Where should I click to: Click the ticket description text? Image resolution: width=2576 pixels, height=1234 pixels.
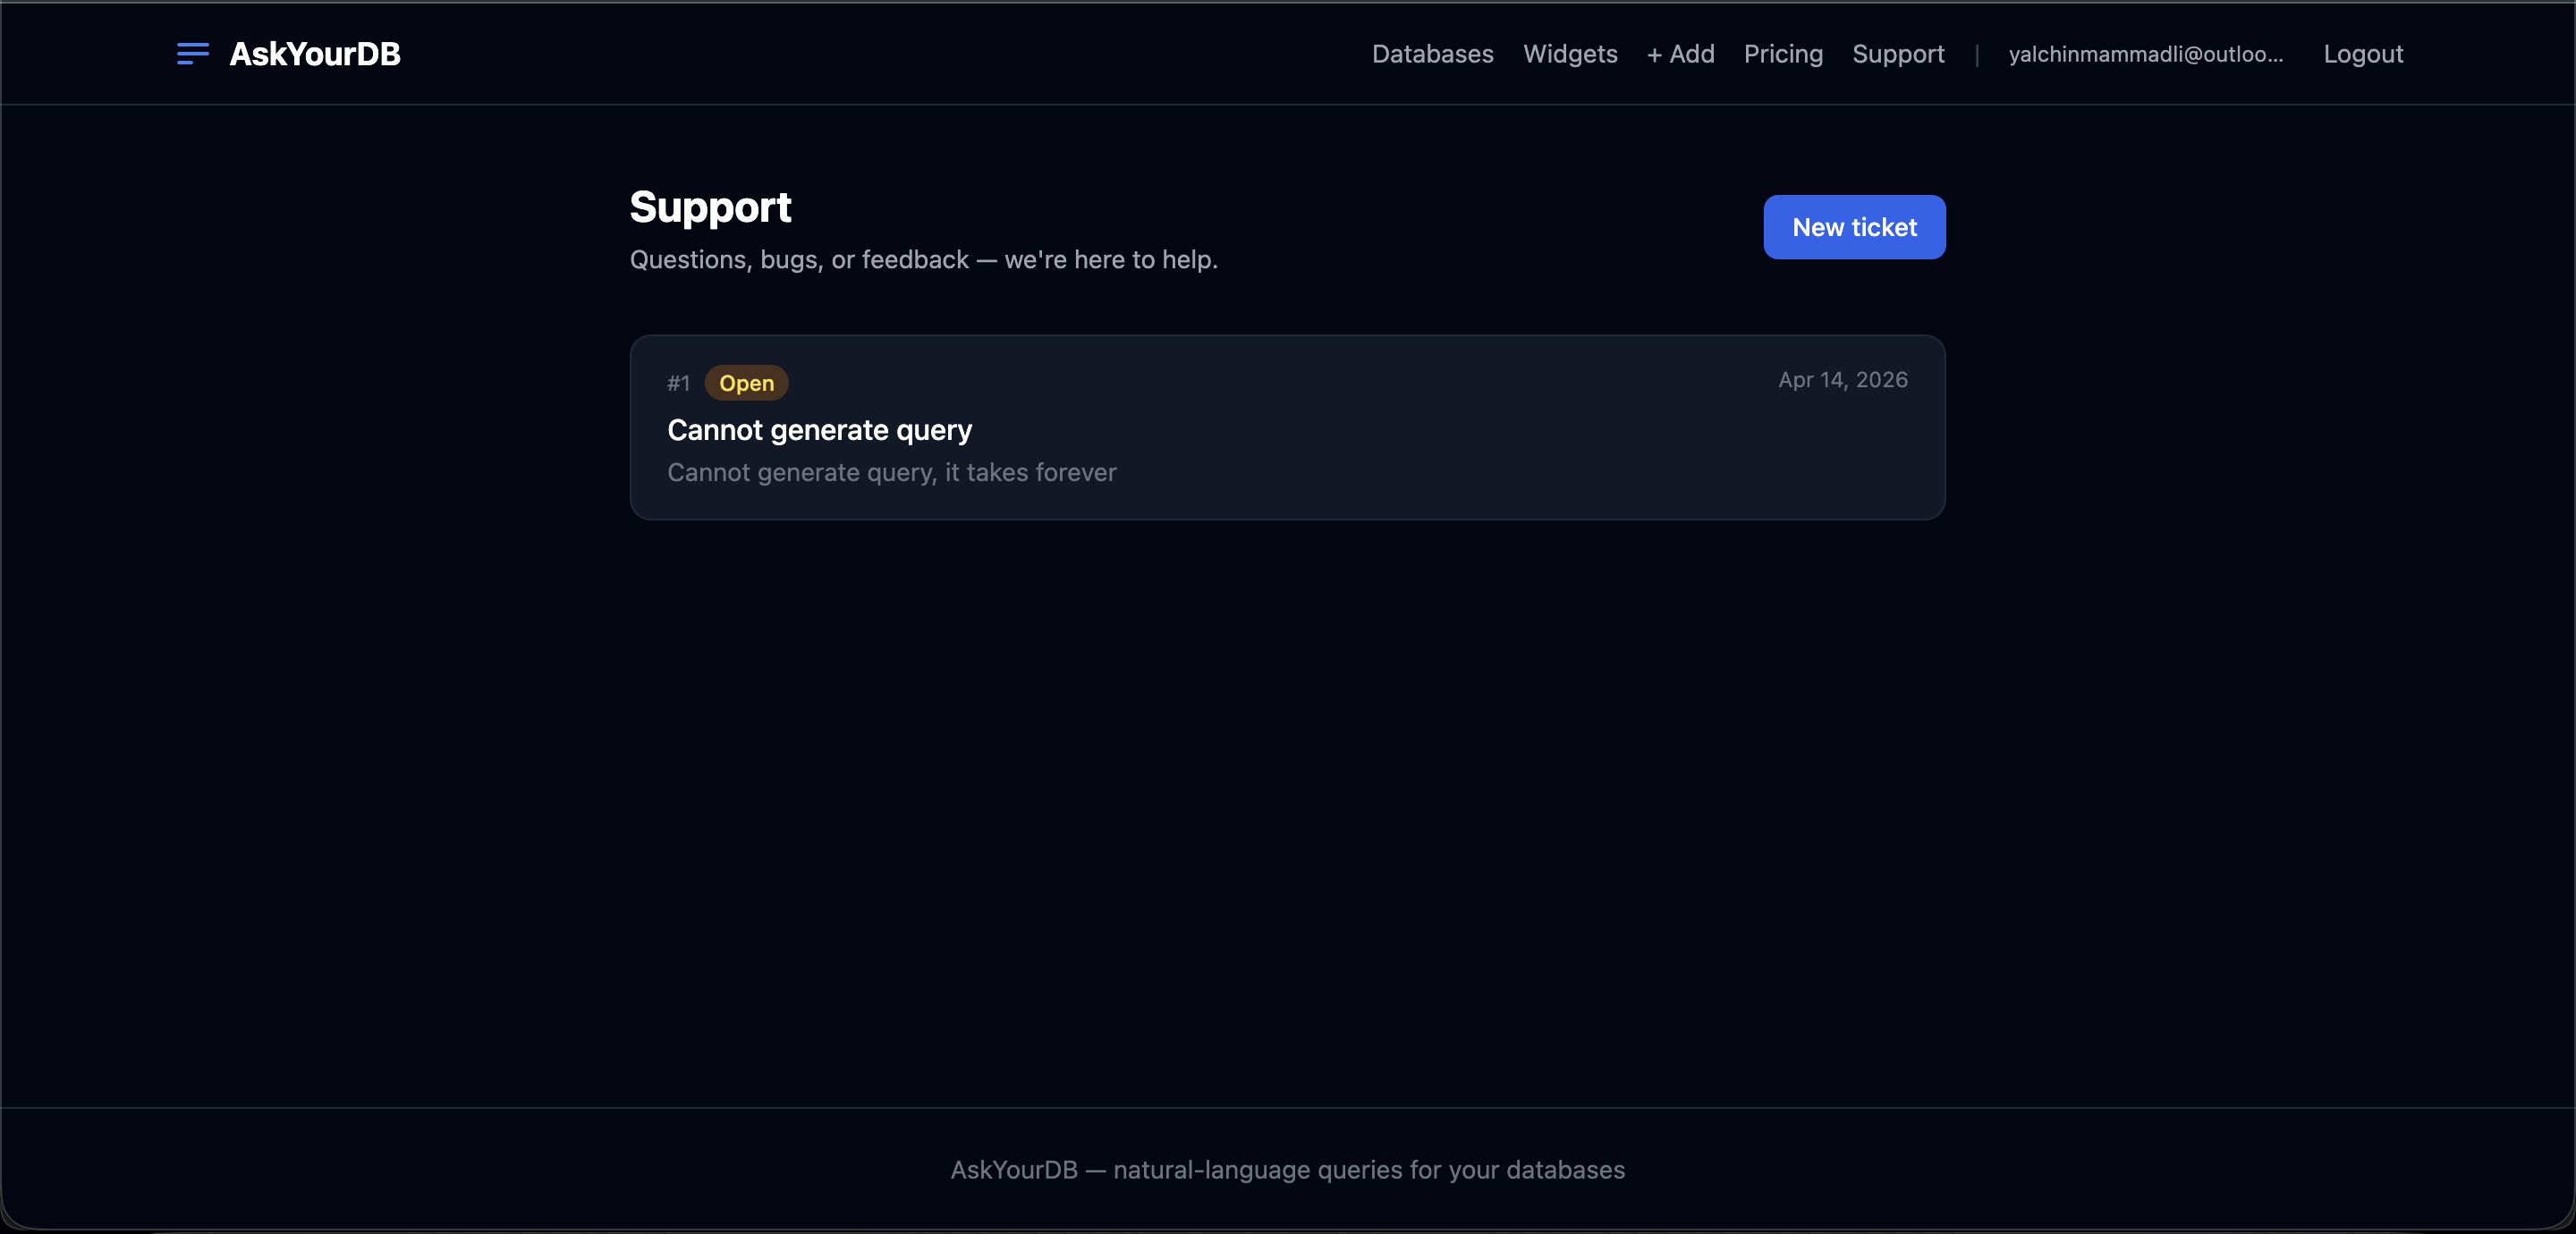coord(891,473)
